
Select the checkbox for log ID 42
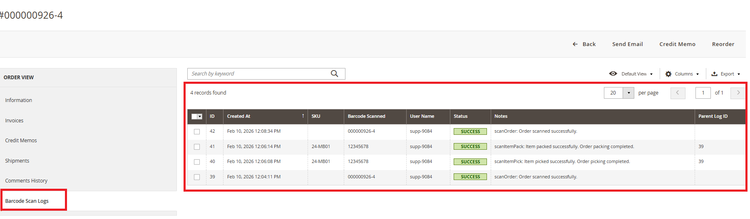tap(197, 131)
